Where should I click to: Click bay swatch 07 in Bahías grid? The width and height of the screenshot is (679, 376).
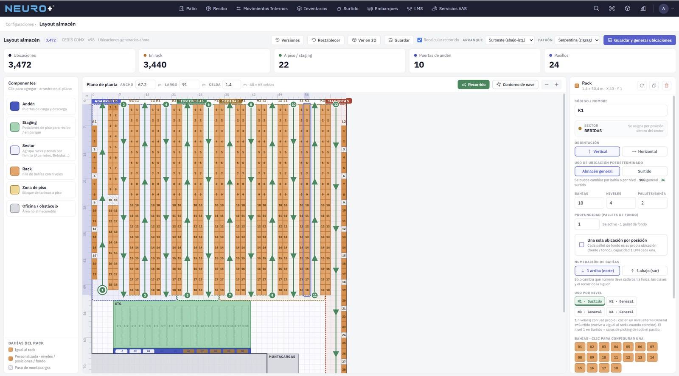[652, 346]
